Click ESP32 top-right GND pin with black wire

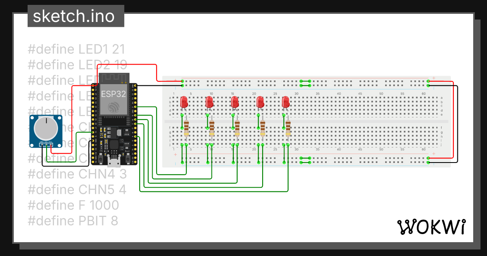pyautogui.click(x=135, y=86)
